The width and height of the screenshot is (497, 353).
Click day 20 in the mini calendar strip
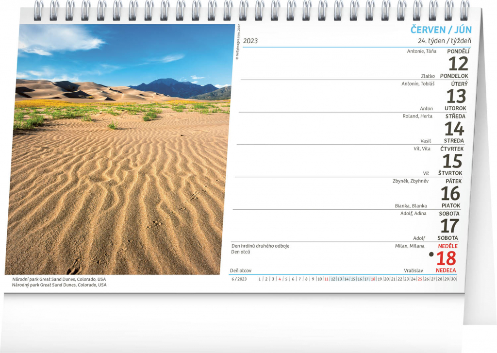pyautogui.click(x=386, y=279)
